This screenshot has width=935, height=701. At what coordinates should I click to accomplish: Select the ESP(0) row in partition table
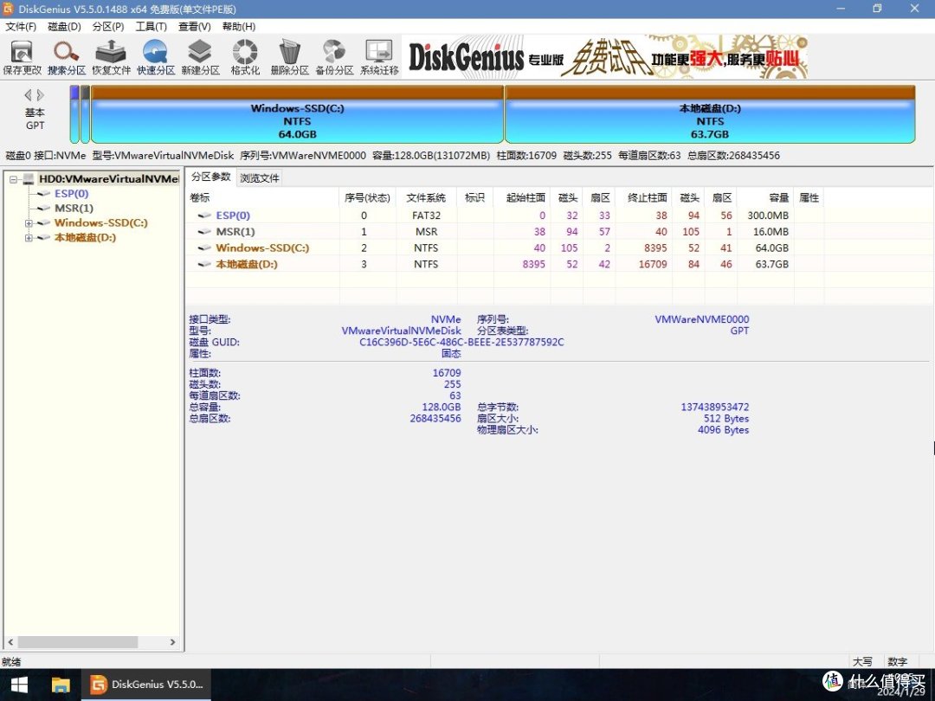504,215
